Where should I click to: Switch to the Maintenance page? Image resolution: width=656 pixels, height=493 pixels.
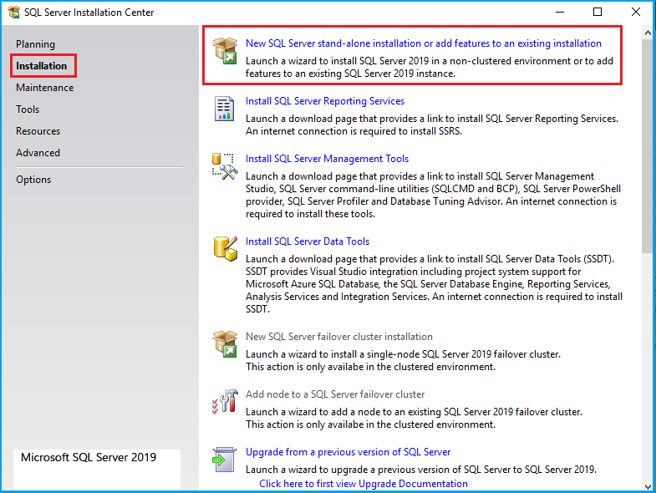[x=44, y=88]
